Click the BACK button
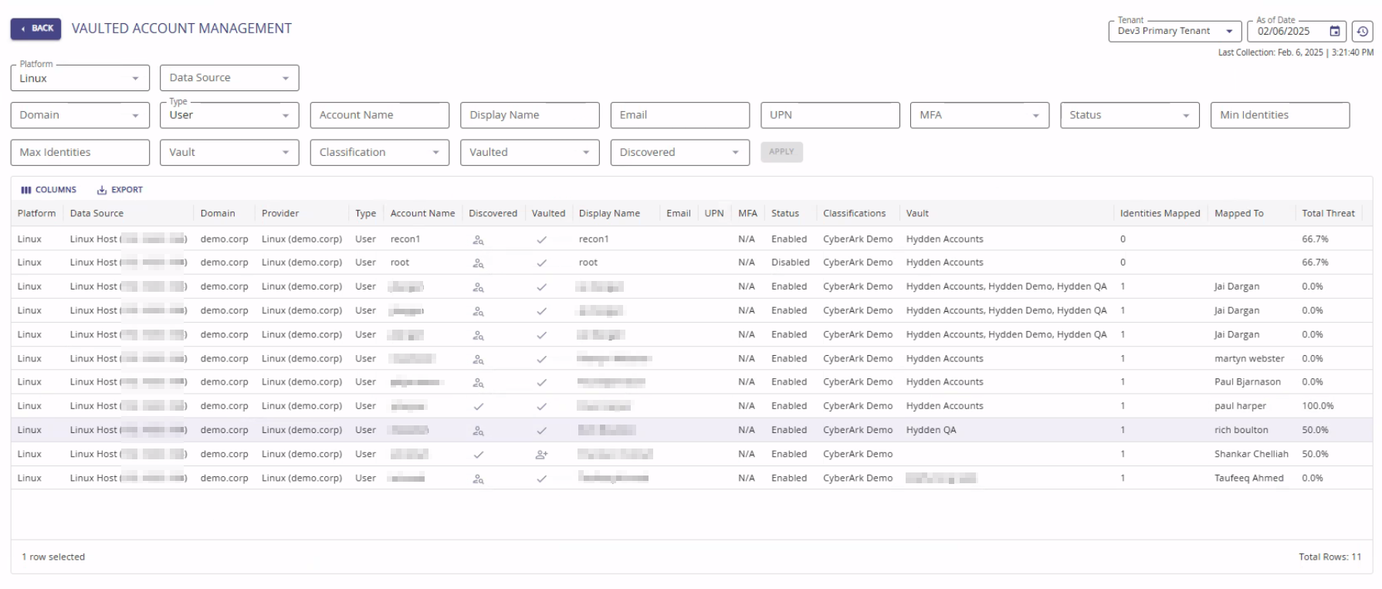The image size is (1382, 589). 36,29
